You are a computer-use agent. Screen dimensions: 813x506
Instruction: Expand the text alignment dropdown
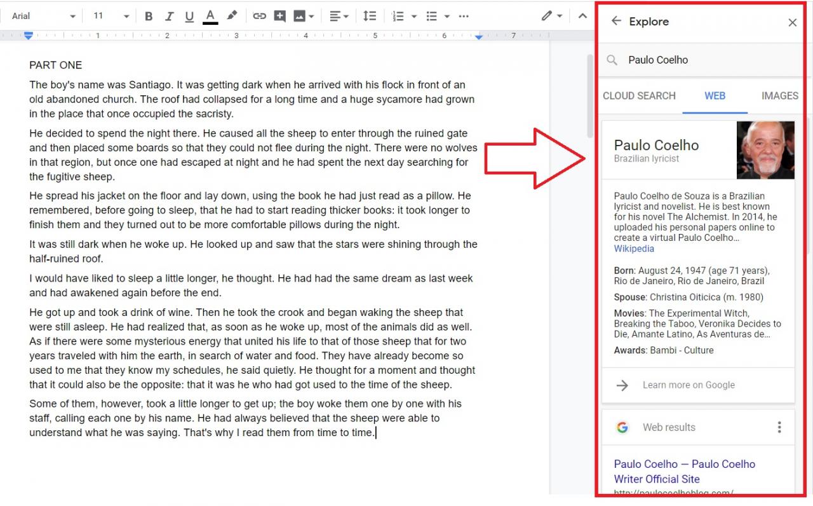coord(339,16)
